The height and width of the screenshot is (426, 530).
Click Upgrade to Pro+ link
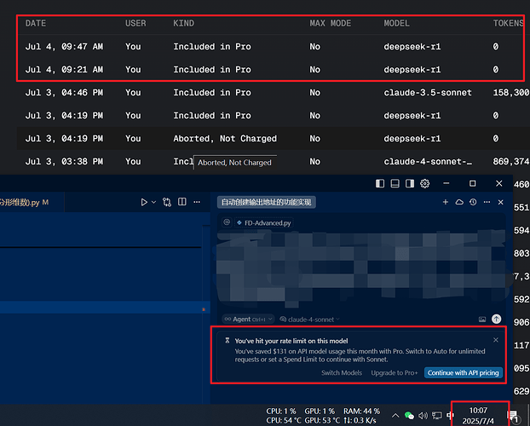coord(395,372)
